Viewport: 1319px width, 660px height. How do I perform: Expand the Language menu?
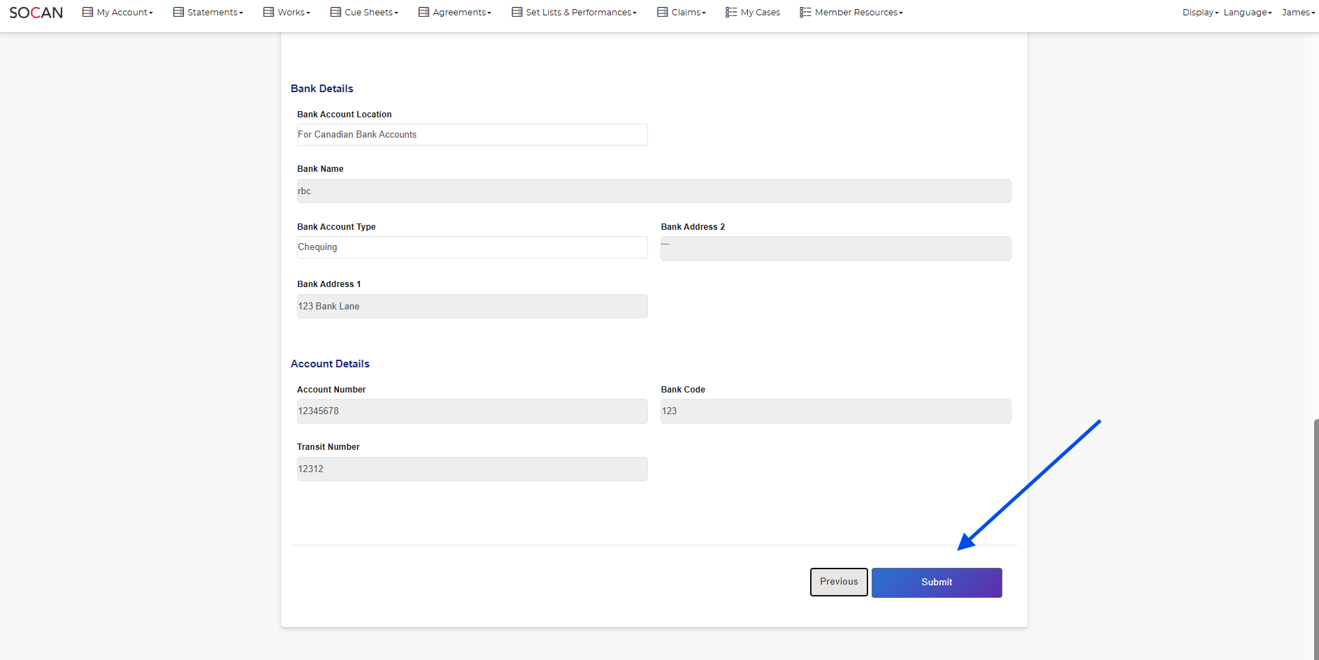pos(1247,13)
